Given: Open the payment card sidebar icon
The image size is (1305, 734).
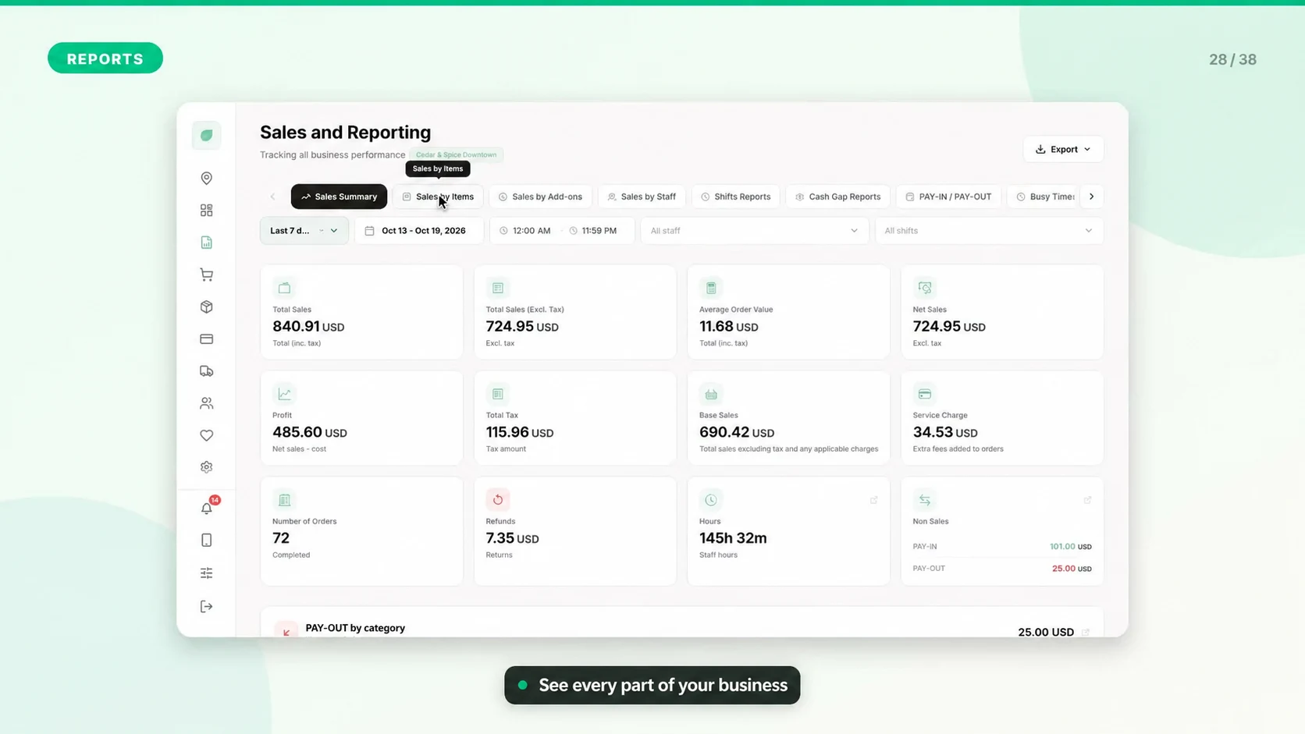Looking at the screenshot, I should 206,339.
